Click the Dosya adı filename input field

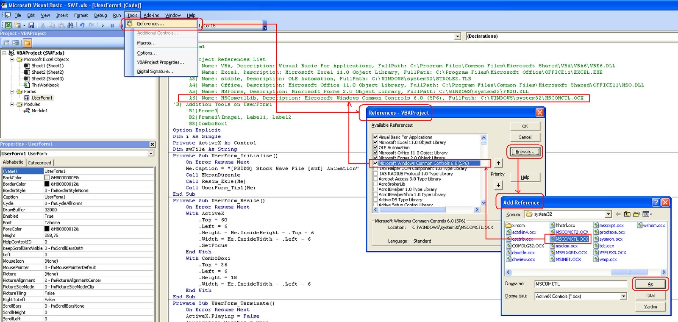coord(581,284)
